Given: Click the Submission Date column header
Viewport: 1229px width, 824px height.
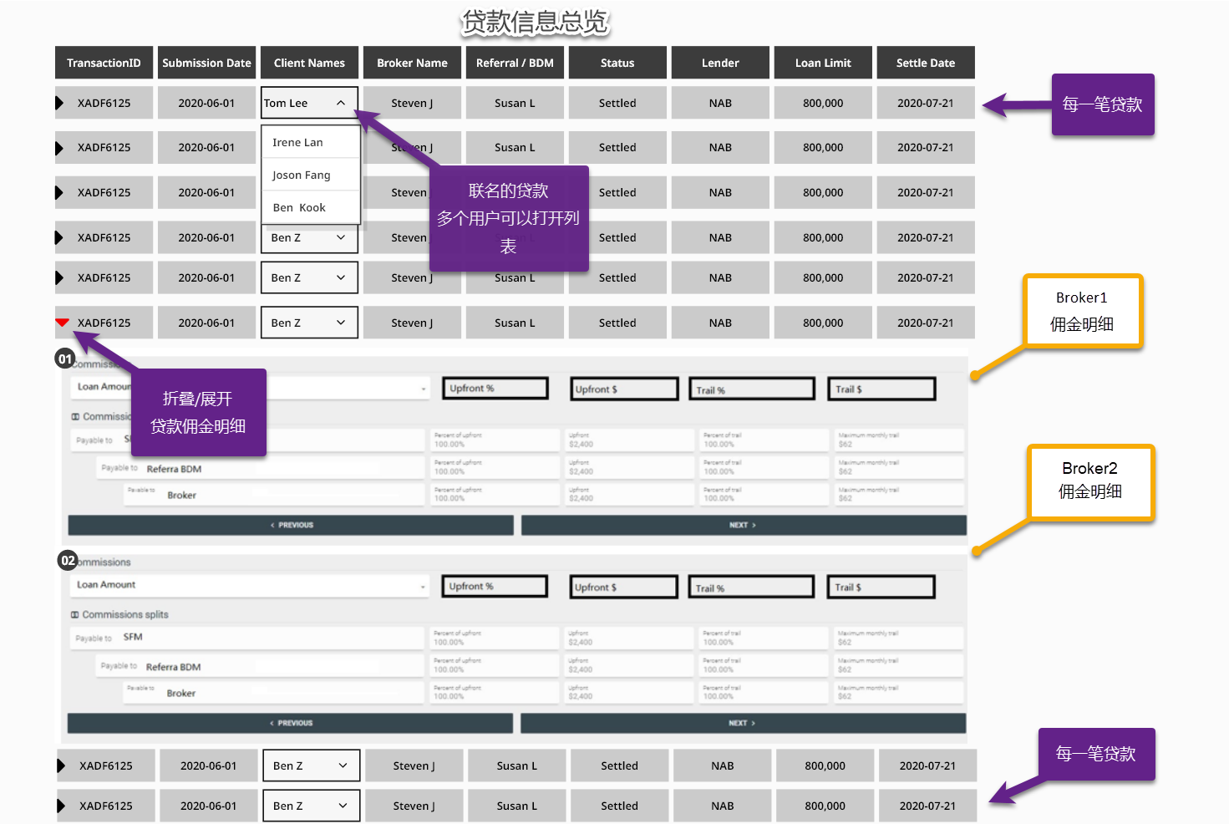Looking at the screenshot, I should pos(206,63).
